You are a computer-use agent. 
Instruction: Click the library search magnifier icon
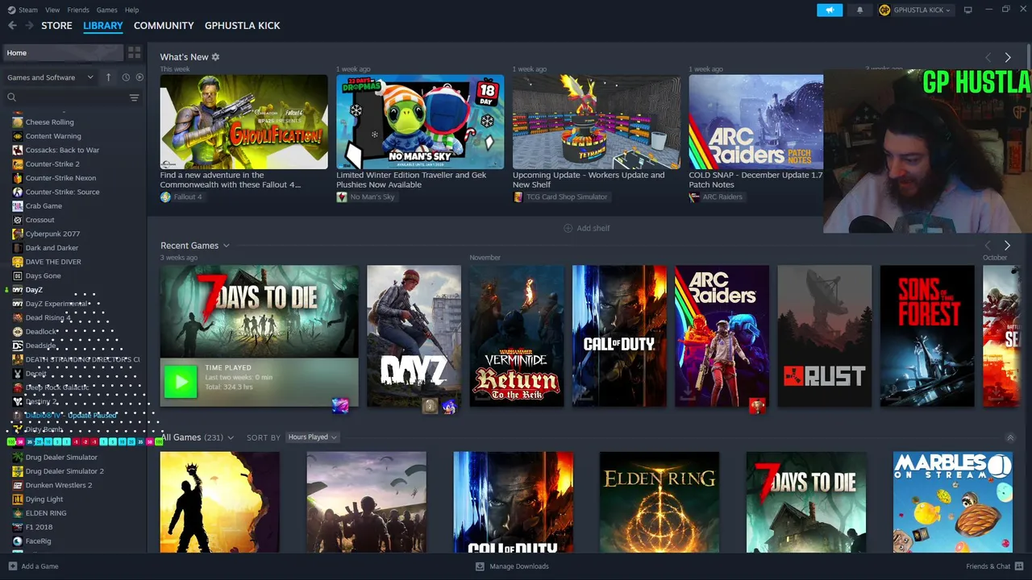tap(11, 97)
